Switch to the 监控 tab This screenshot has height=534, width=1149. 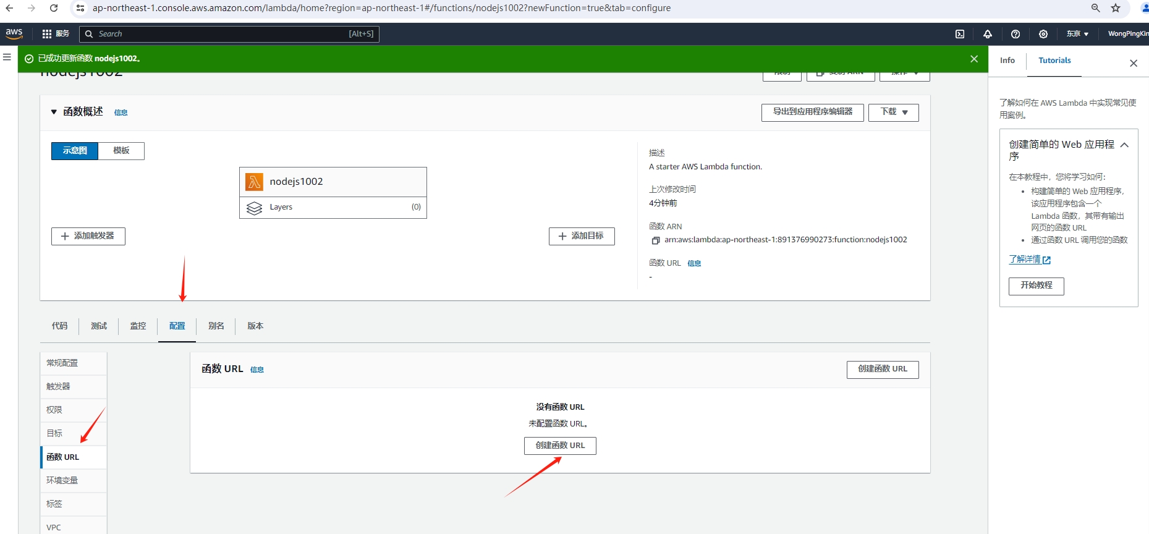(x=138, y=326)
